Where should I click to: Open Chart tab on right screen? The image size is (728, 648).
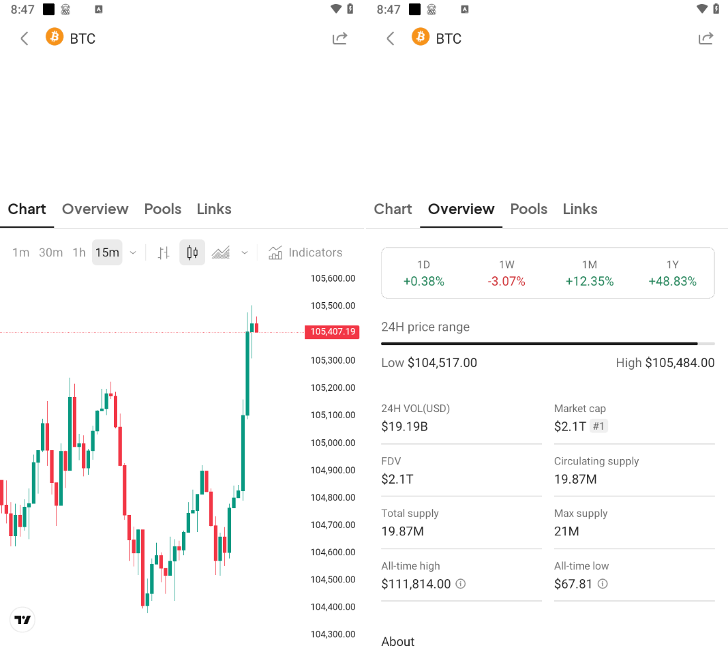coord(393,209)
